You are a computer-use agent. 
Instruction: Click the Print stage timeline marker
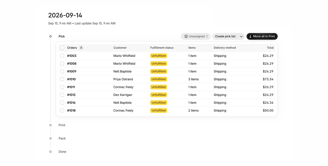click(x=50, y=125)
